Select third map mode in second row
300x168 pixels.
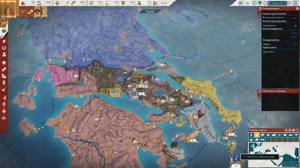(x=262, y=140)
